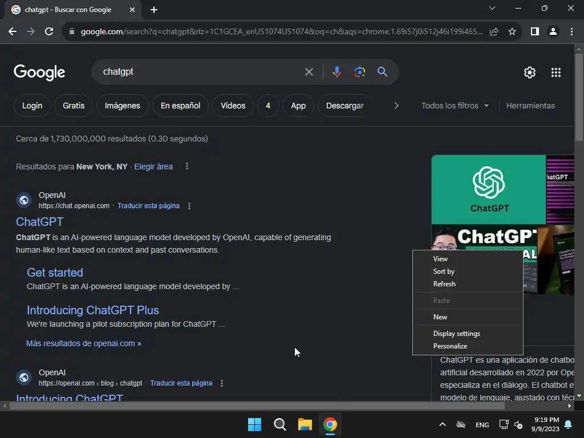The height and width of the screenshot is (438, 584).
Task: Click the vertical scrollbar thumb
Action: coord(578,98)
